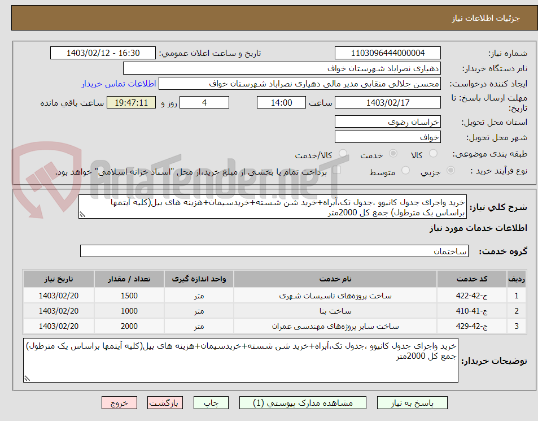538x421 pixels.
Task: Click service name ساخت پروژه‌های تاسیسات شهری
Action: [335, 296]
